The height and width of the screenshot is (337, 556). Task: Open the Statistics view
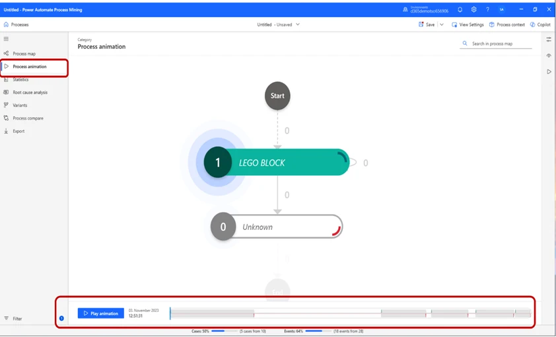coord(20,79)
